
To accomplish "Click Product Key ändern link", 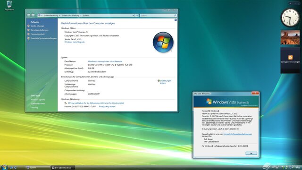I will click(107, 107).
